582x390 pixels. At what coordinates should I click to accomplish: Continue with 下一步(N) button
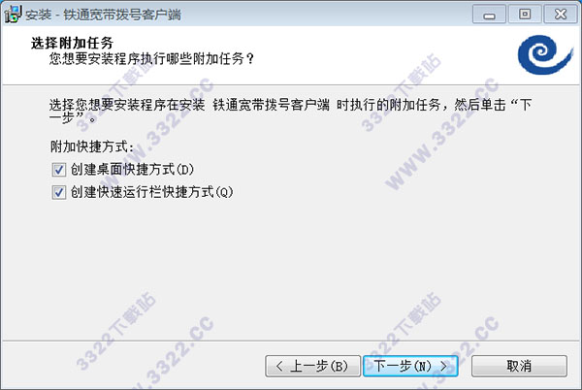[x=410, y=367]
